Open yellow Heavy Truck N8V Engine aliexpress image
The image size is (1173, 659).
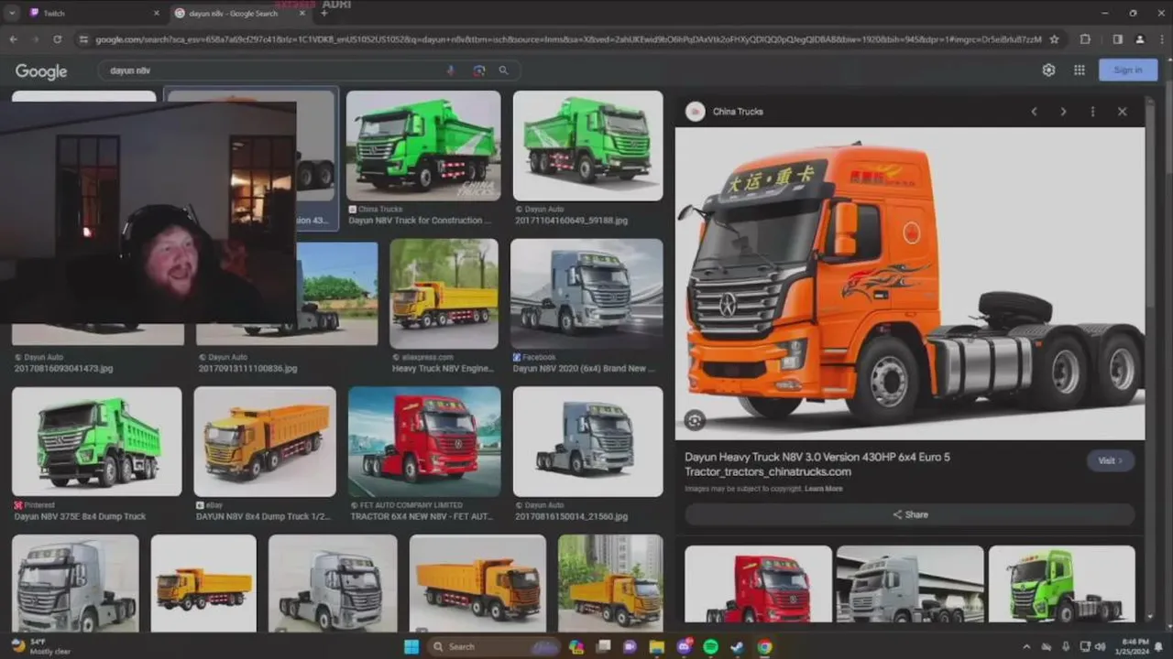444,294
